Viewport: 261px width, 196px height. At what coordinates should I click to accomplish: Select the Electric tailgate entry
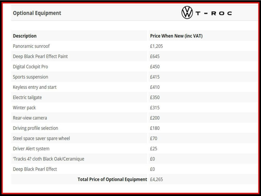pos(27,97)
